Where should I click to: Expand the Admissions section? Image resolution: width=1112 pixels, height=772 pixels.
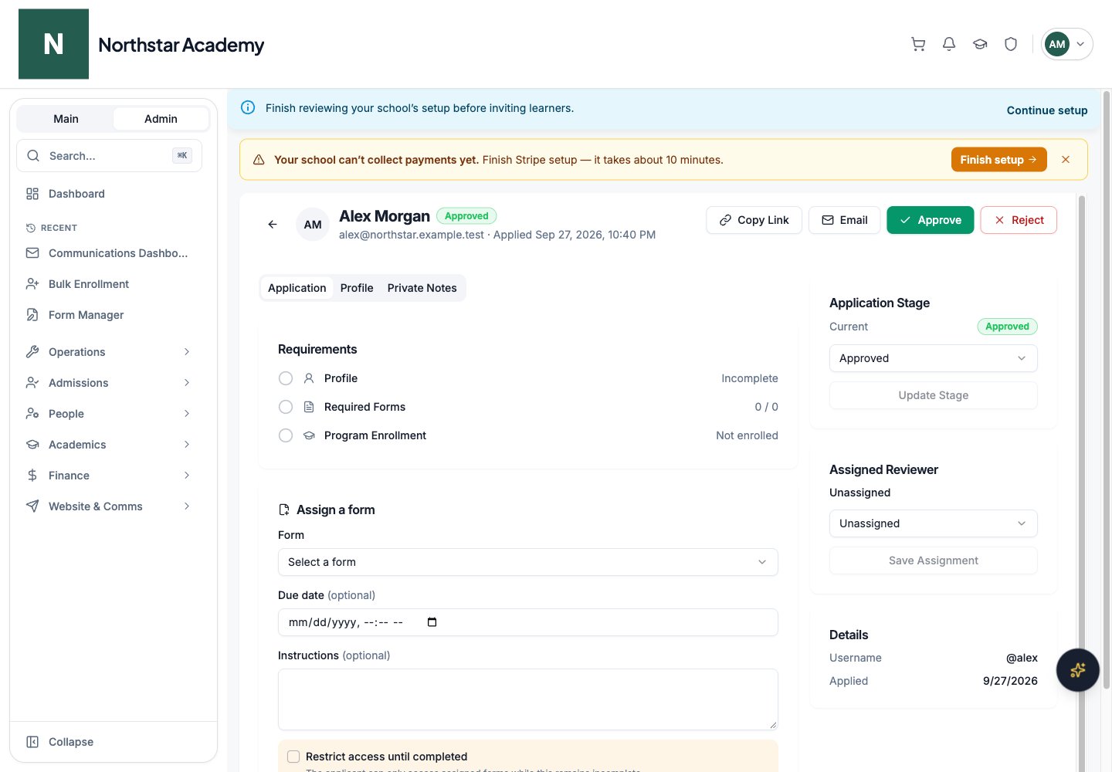[x=109, y=383]
